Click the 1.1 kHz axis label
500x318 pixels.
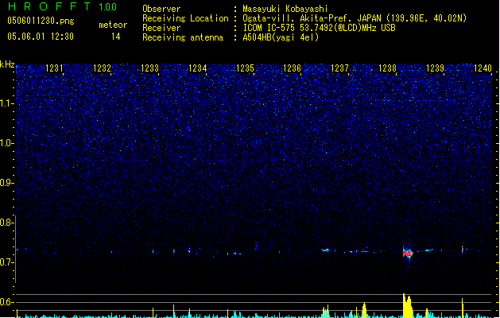click(x=6, y=103)
